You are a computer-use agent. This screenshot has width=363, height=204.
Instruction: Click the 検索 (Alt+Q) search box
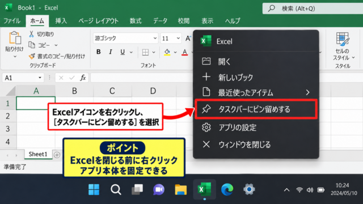point(313,8)
